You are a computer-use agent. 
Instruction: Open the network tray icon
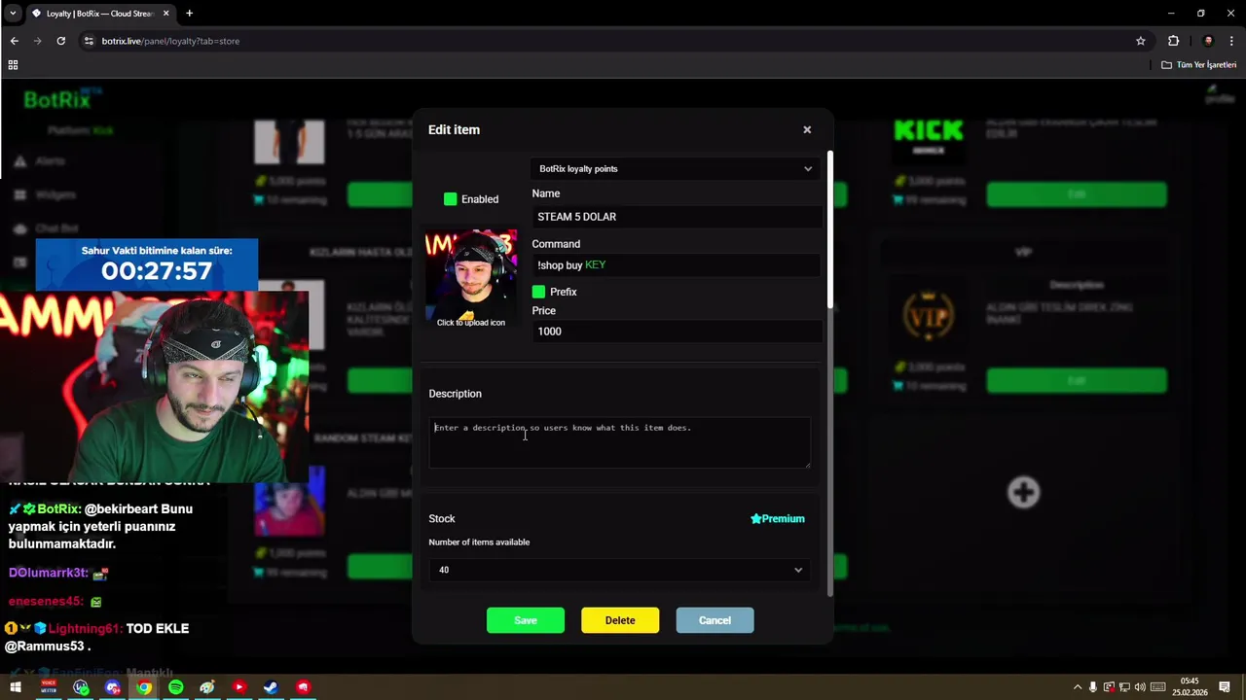point(1124,687)
